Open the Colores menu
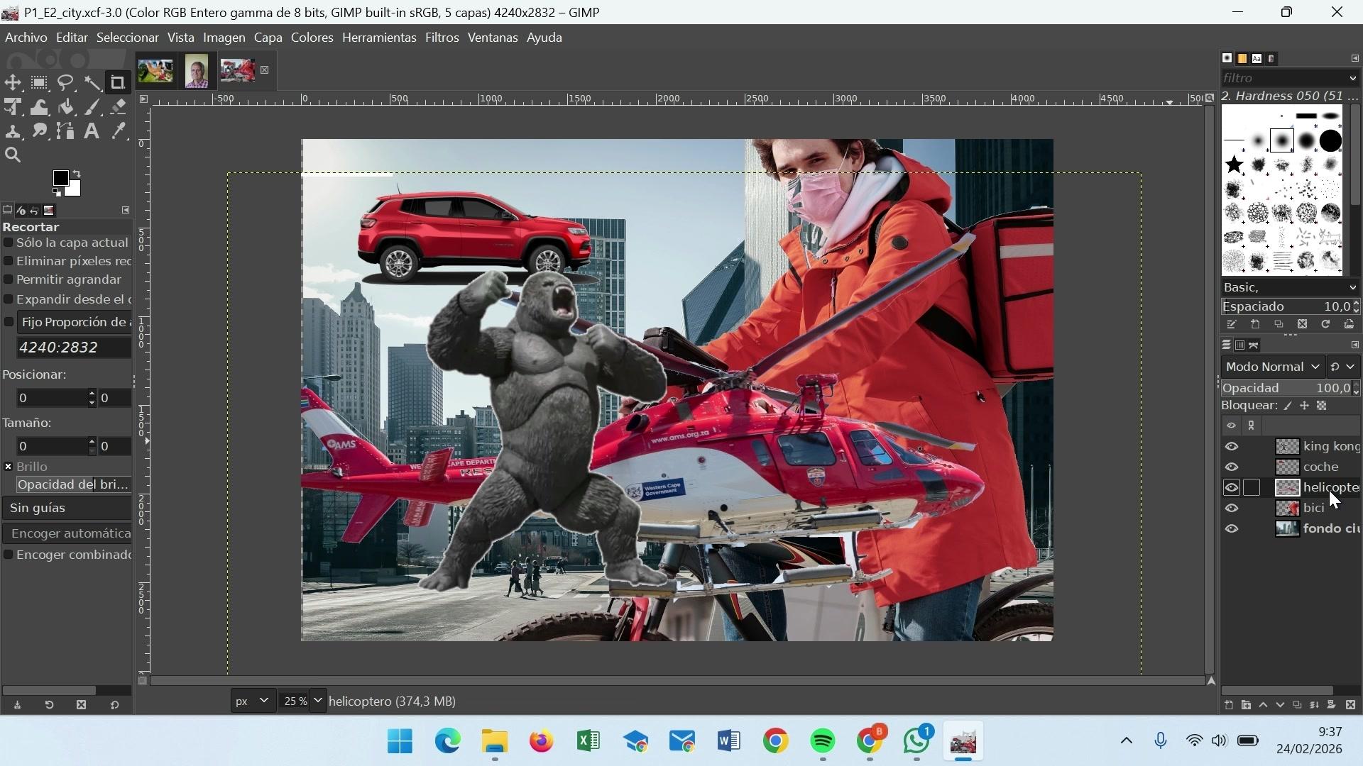This screenshot has width=1363, height=766. pyautogui.click(x=312, y=38)
